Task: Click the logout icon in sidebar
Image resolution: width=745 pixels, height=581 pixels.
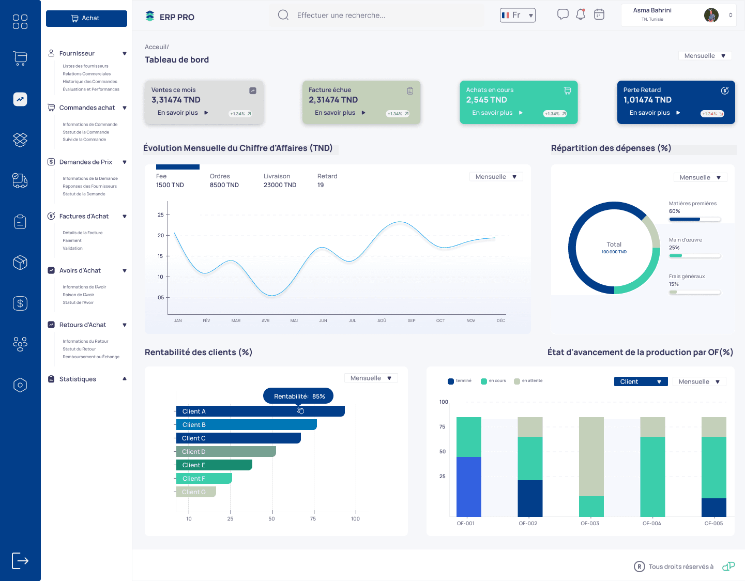Action: [x=20, y=560]
